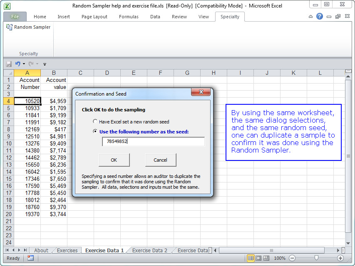Click the Save icon in quick access toolbar
The width and height of the screenshot is (355, 266).
pos(9,64)
